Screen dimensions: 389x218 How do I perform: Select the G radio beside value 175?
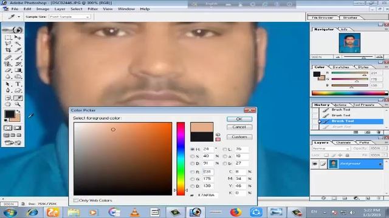click(192, 179)
